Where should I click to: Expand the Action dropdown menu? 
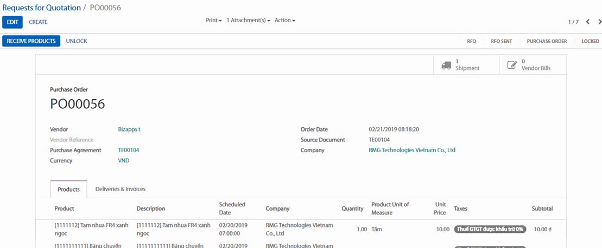click(284, 21)
